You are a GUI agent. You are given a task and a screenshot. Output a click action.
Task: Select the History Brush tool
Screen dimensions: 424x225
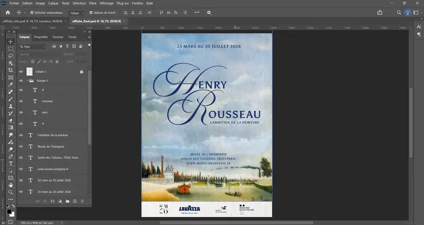click(x=10, y=113)
